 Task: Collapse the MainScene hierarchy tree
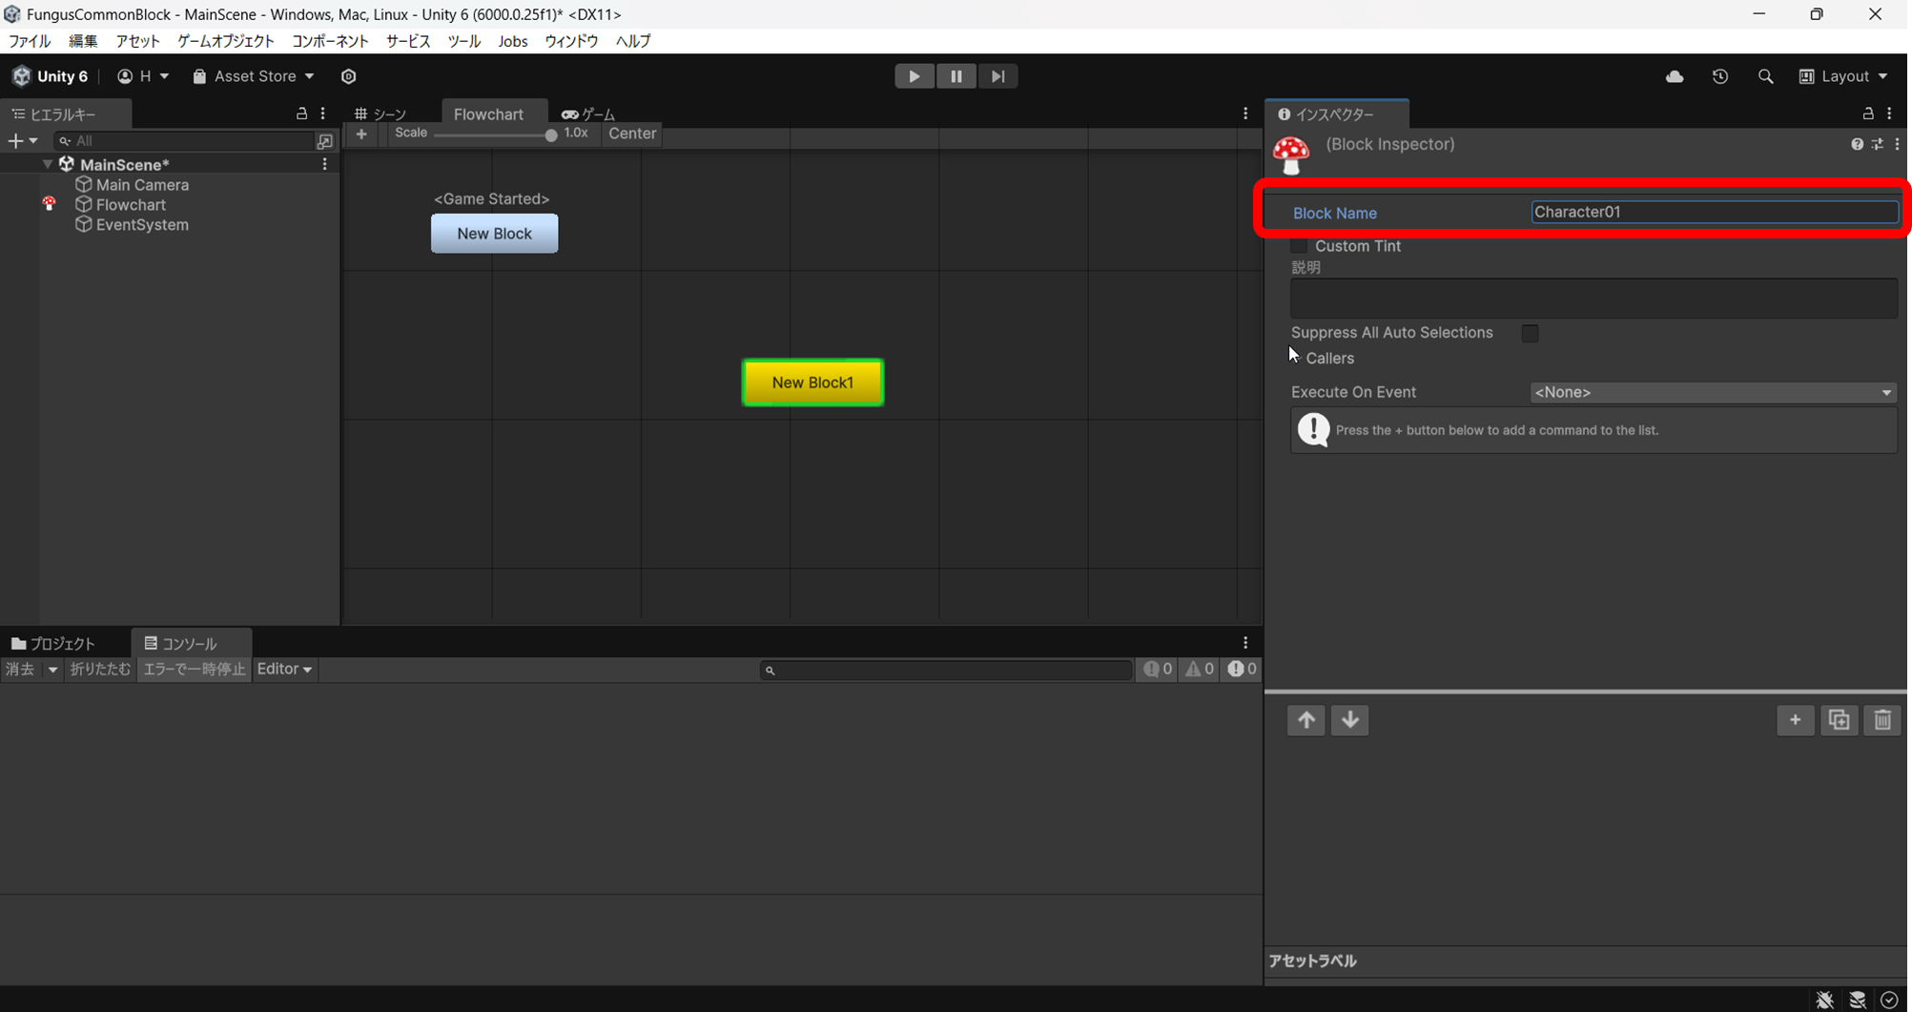coord(47,163)
